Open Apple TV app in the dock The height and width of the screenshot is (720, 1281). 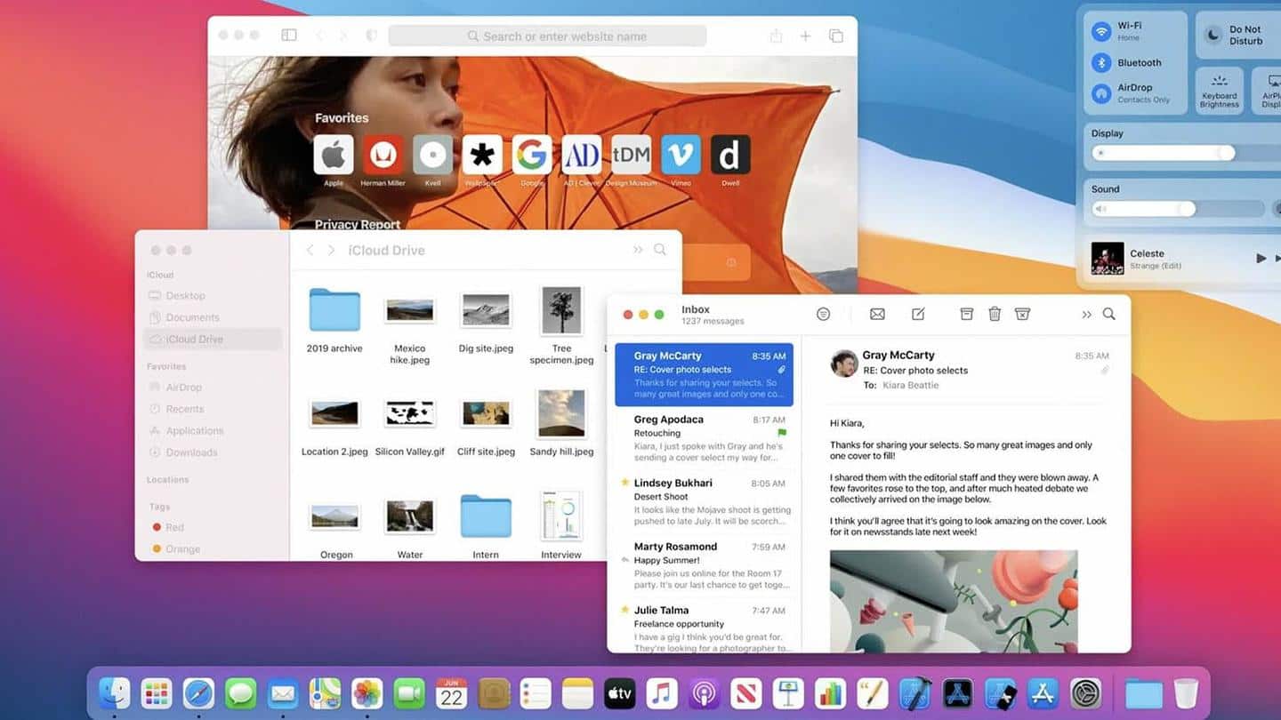pos(620,693)
